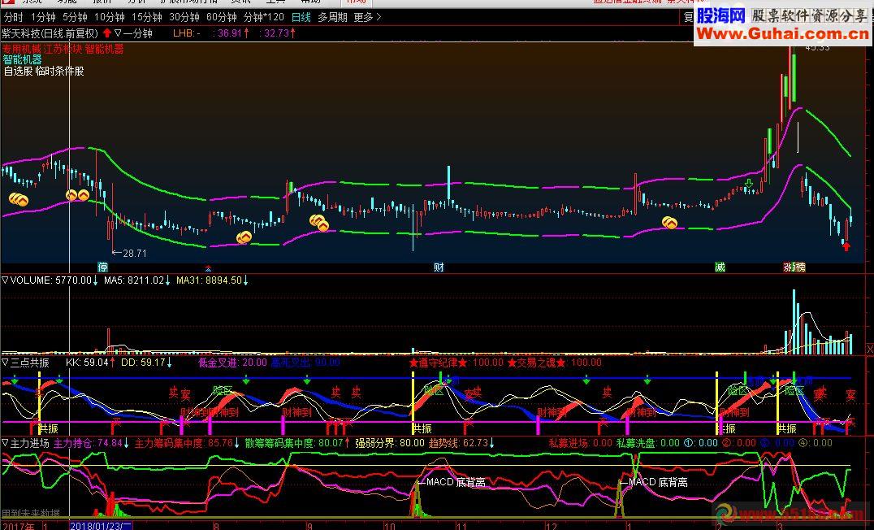
Task: Click the 36.91 upper band value
Action: pyautogui.click(x=229, y=33)
